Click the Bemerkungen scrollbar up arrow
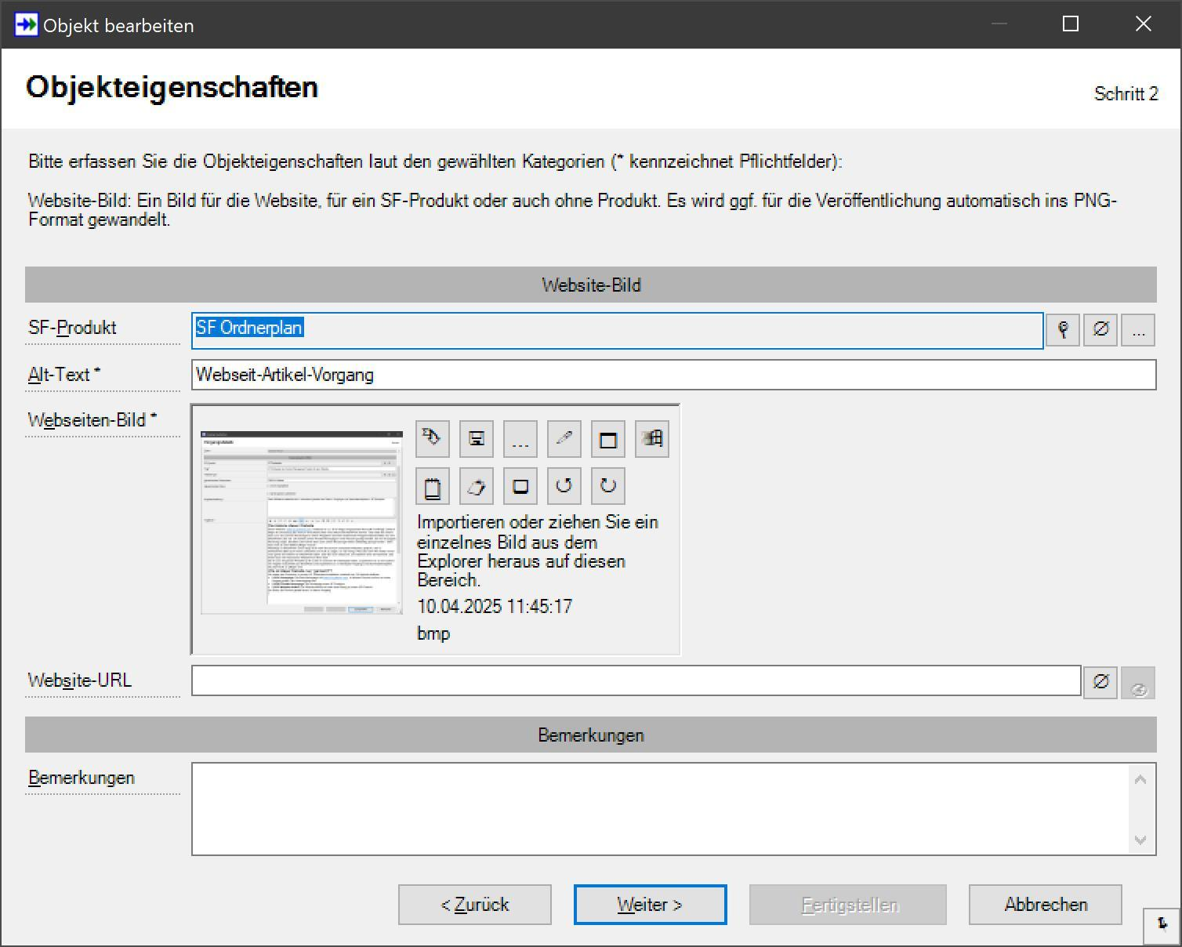 (x=1140, y=779)
